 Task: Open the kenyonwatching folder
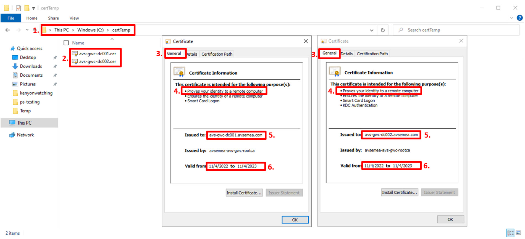click(36, 93)
